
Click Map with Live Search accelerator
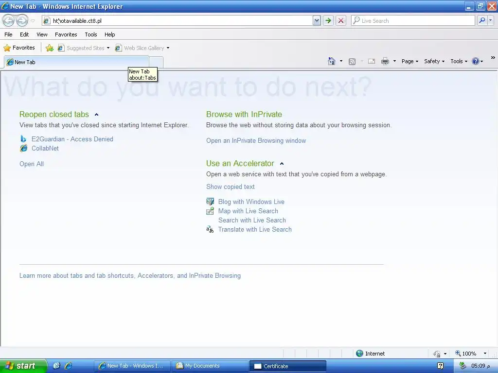pyautogui.click(x=248, y=211)
